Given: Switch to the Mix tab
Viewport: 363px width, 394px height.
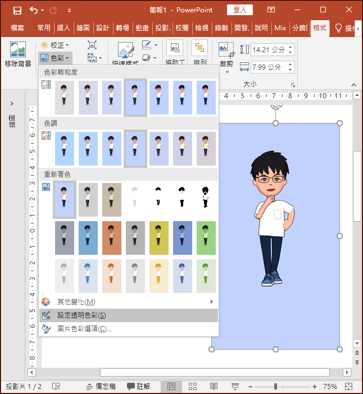Looking at the screenshot, I should 280,28.
